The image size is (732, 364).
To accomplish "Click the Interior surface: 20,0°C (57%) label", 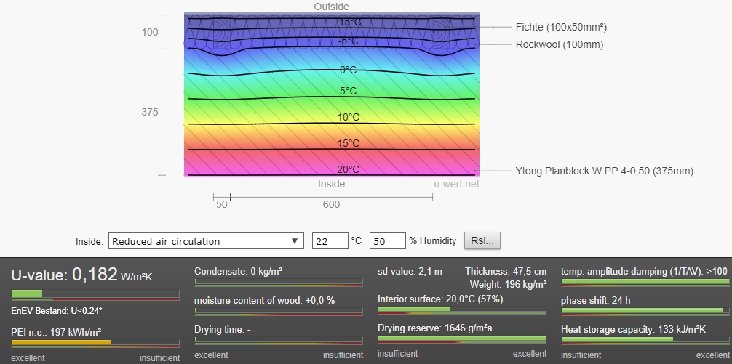I will [x=440, y=299].
